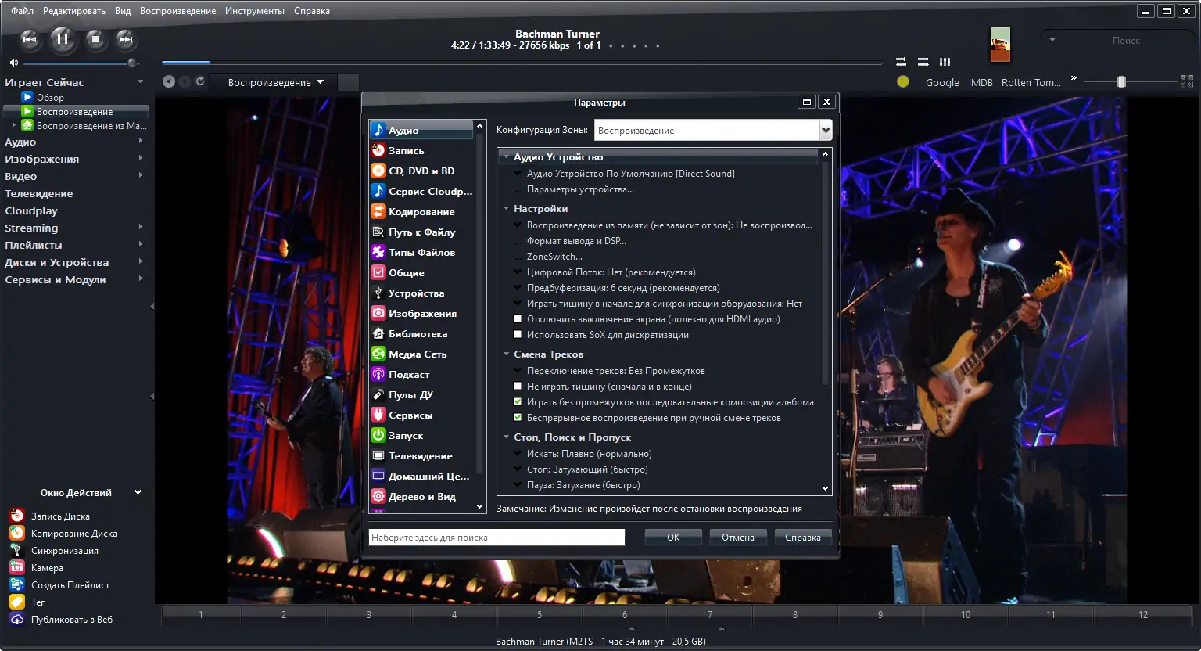Uncheck Беспрерывное воспроизведение при ручной смене треков
This screenshot has width=1201, height=651.
pyautogui.click(x=518, y=418)
